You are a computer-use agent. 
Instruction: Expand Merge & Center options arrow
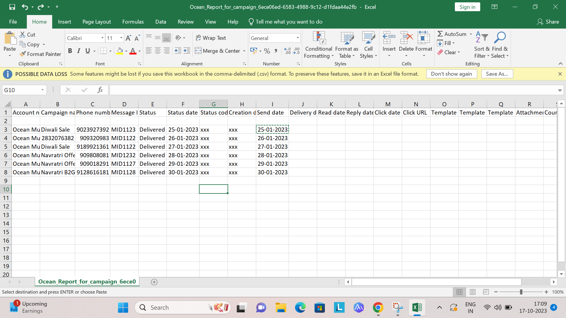pyautogui.click(x=244, y=51)
